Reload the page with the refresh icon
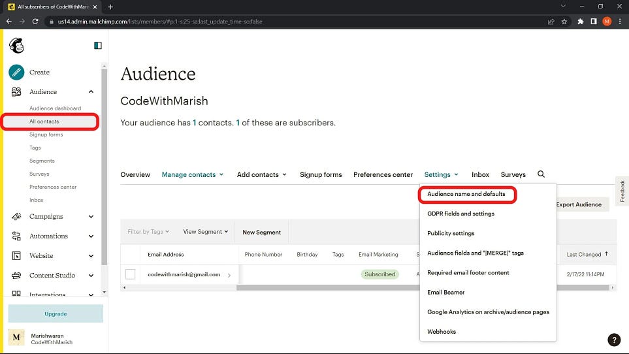Image resolution: width=629 pixels, height=354 pixels. tap(35, 22)
